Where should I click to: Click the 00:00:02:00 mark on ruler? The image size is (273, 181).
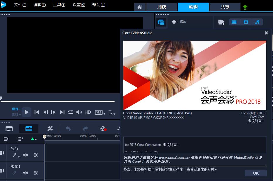(x=88, y=136)
